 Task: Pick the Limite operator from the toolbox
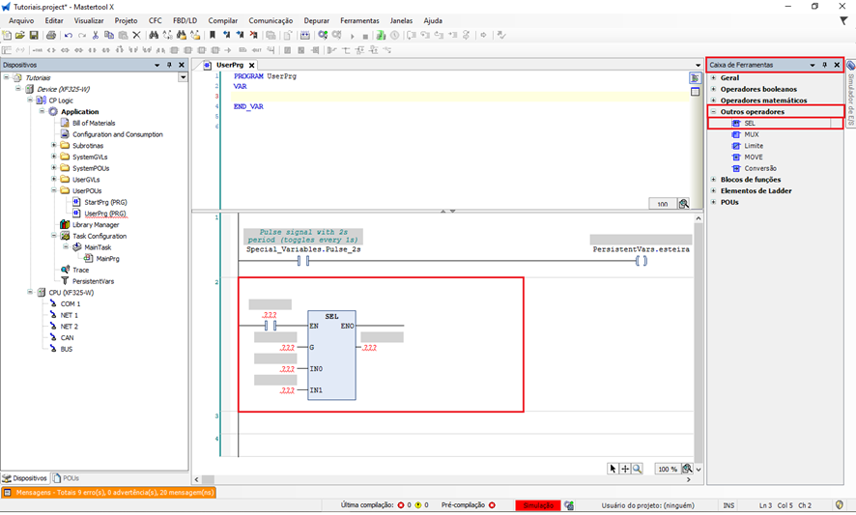pyautogui.click(x=755, y=145)
